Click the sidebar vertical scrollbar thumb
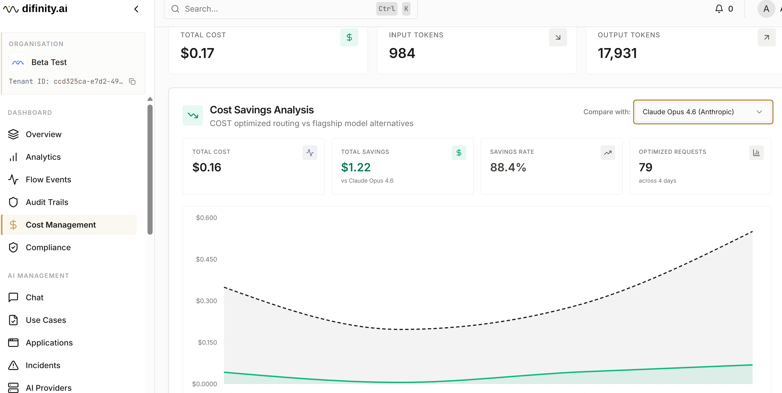 (x=150, y=170)
